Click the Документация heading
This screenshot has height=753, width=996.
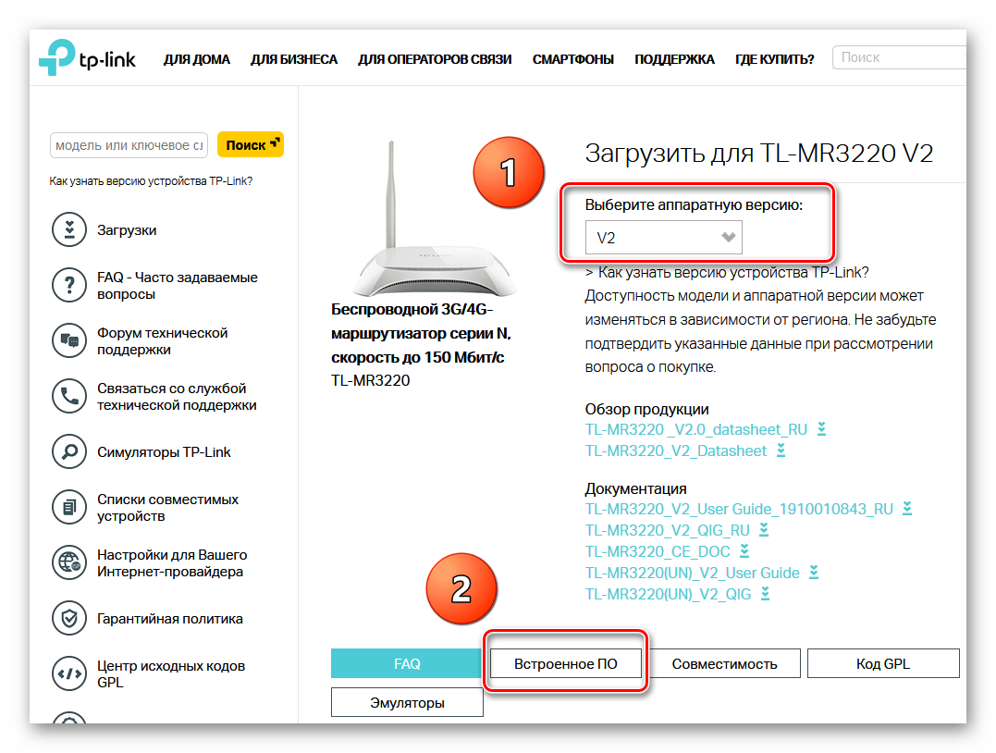(x=636, y=488)
